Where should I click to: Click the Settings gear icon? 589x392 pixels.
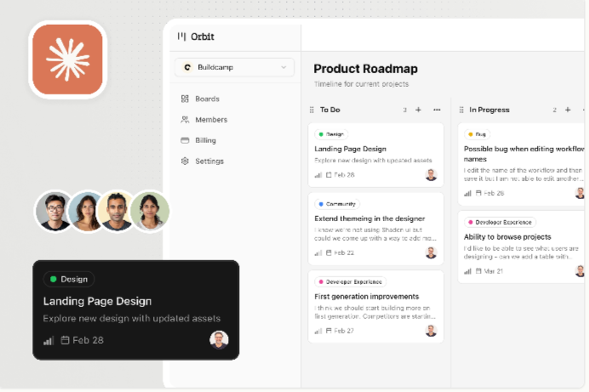click(185, 161)
